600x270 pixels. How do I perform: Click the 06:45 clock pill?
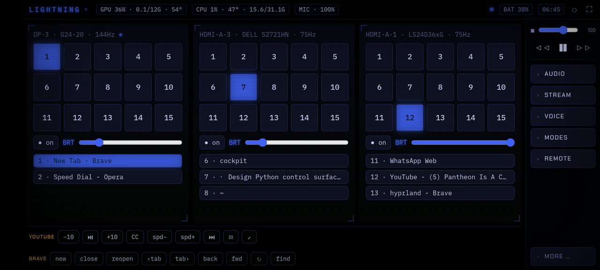pyautogui.click(x=551, y=9)
